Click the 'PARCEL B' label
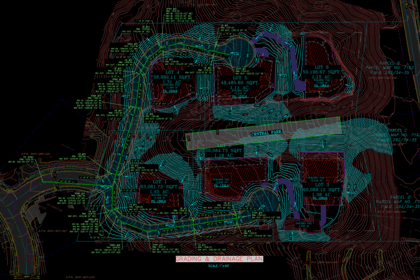The height and width of the screenshot is (280, 420). pos(390,63)
